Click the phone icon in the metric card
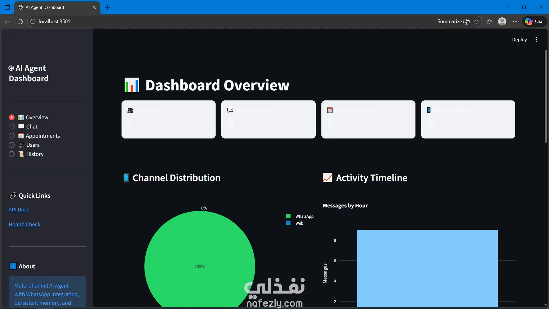The width and height of the screenshot is (549, 309). (429, 110)
